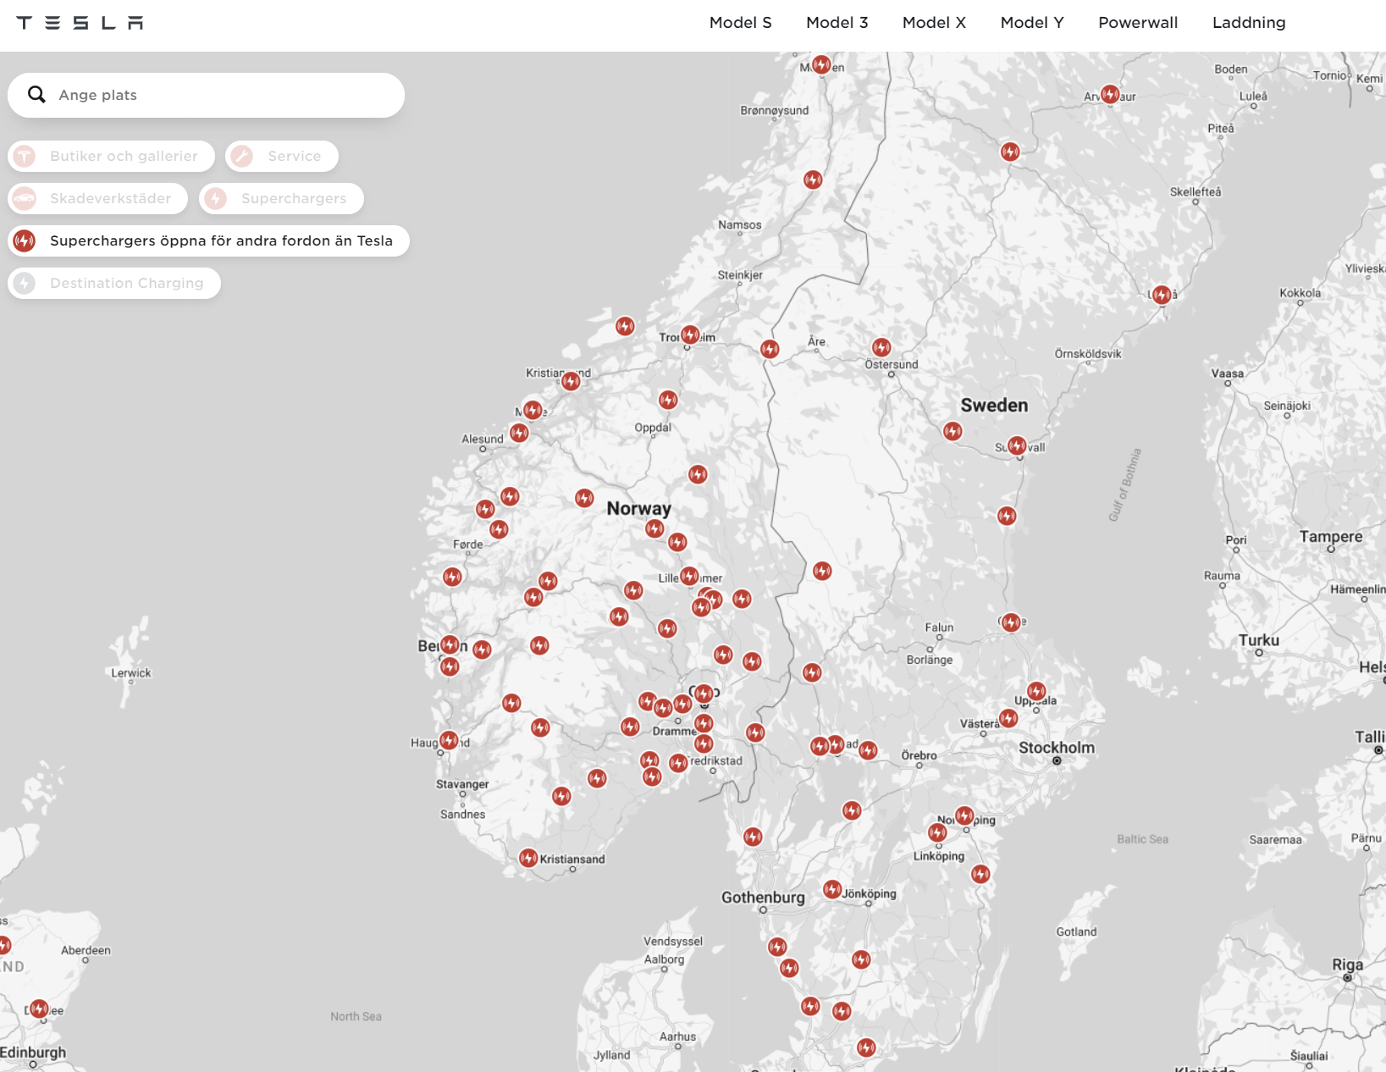The width and height of the screenshot is (1386, 1072).
Task: Toggle the Butiker och gallerier filter
Action: click(x=112, y=157)
